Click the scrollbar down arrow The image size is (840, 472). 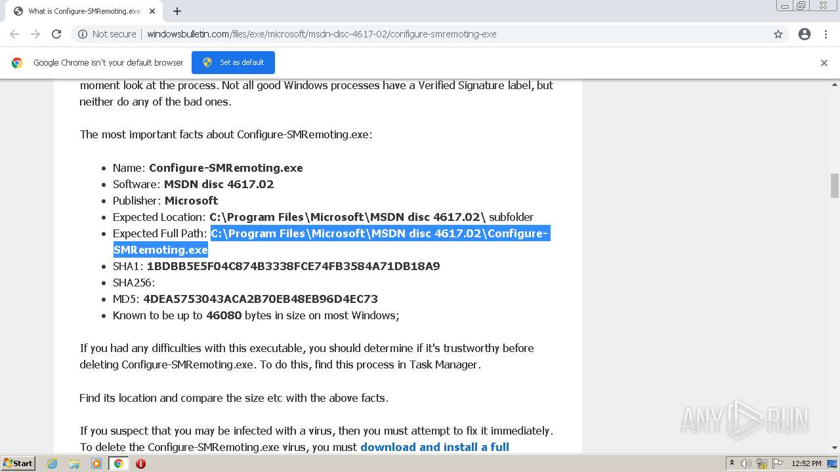pos(835,448)
